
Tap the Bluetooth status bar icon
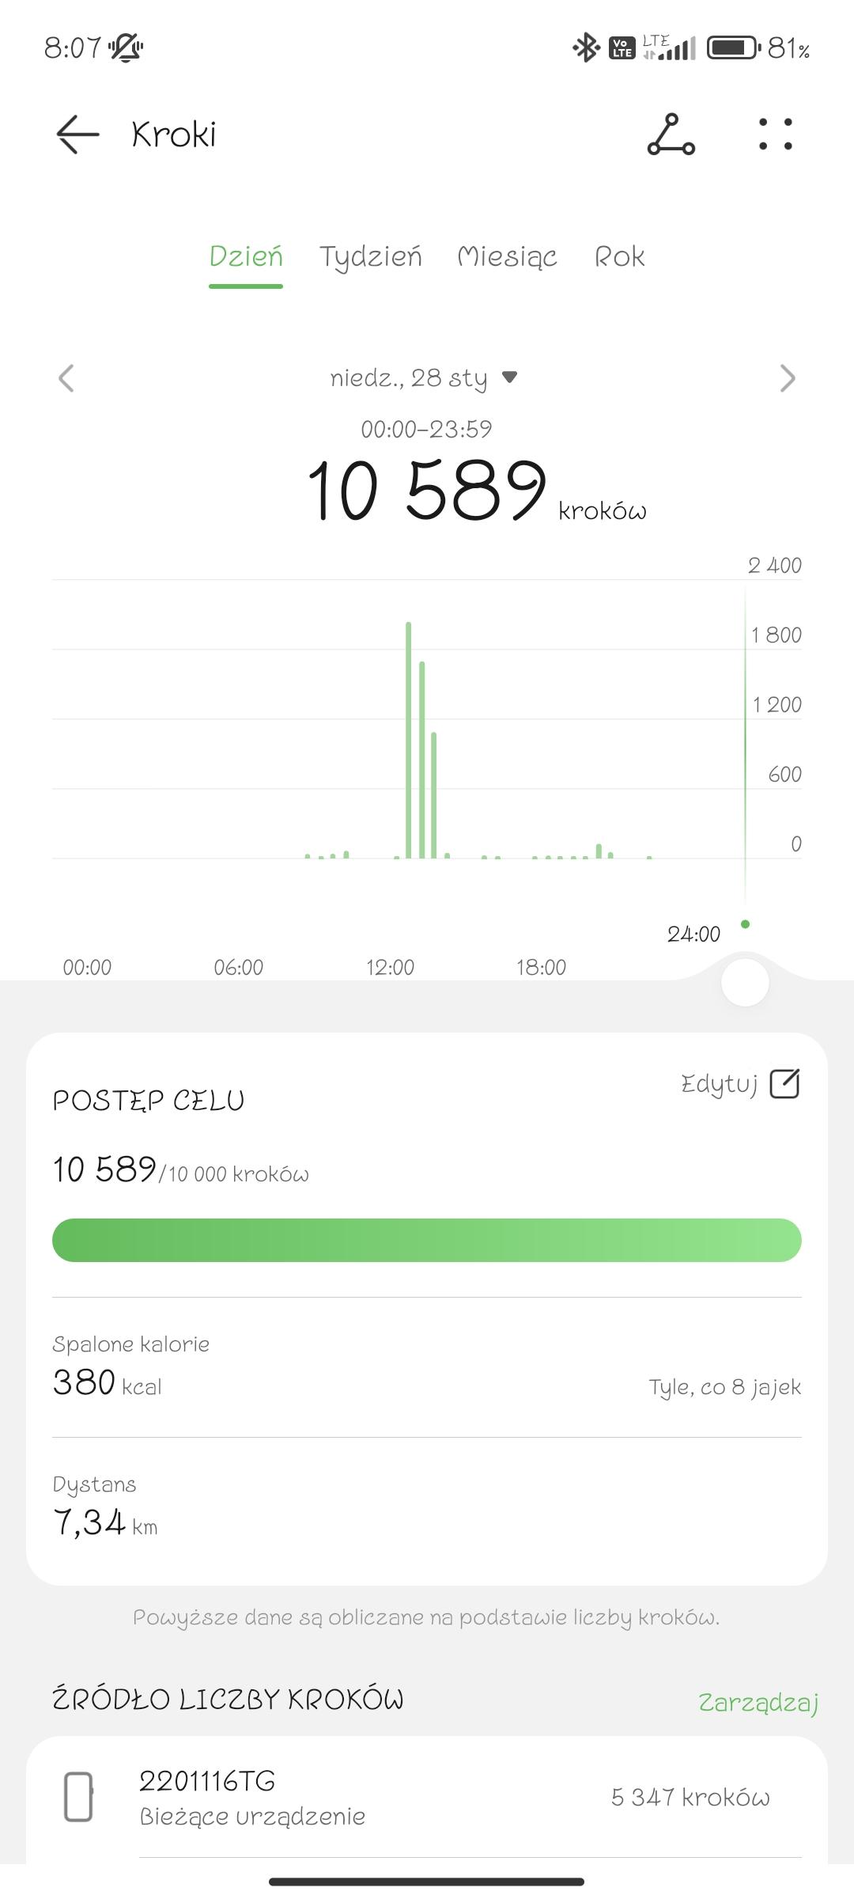(x=585, y=48)
